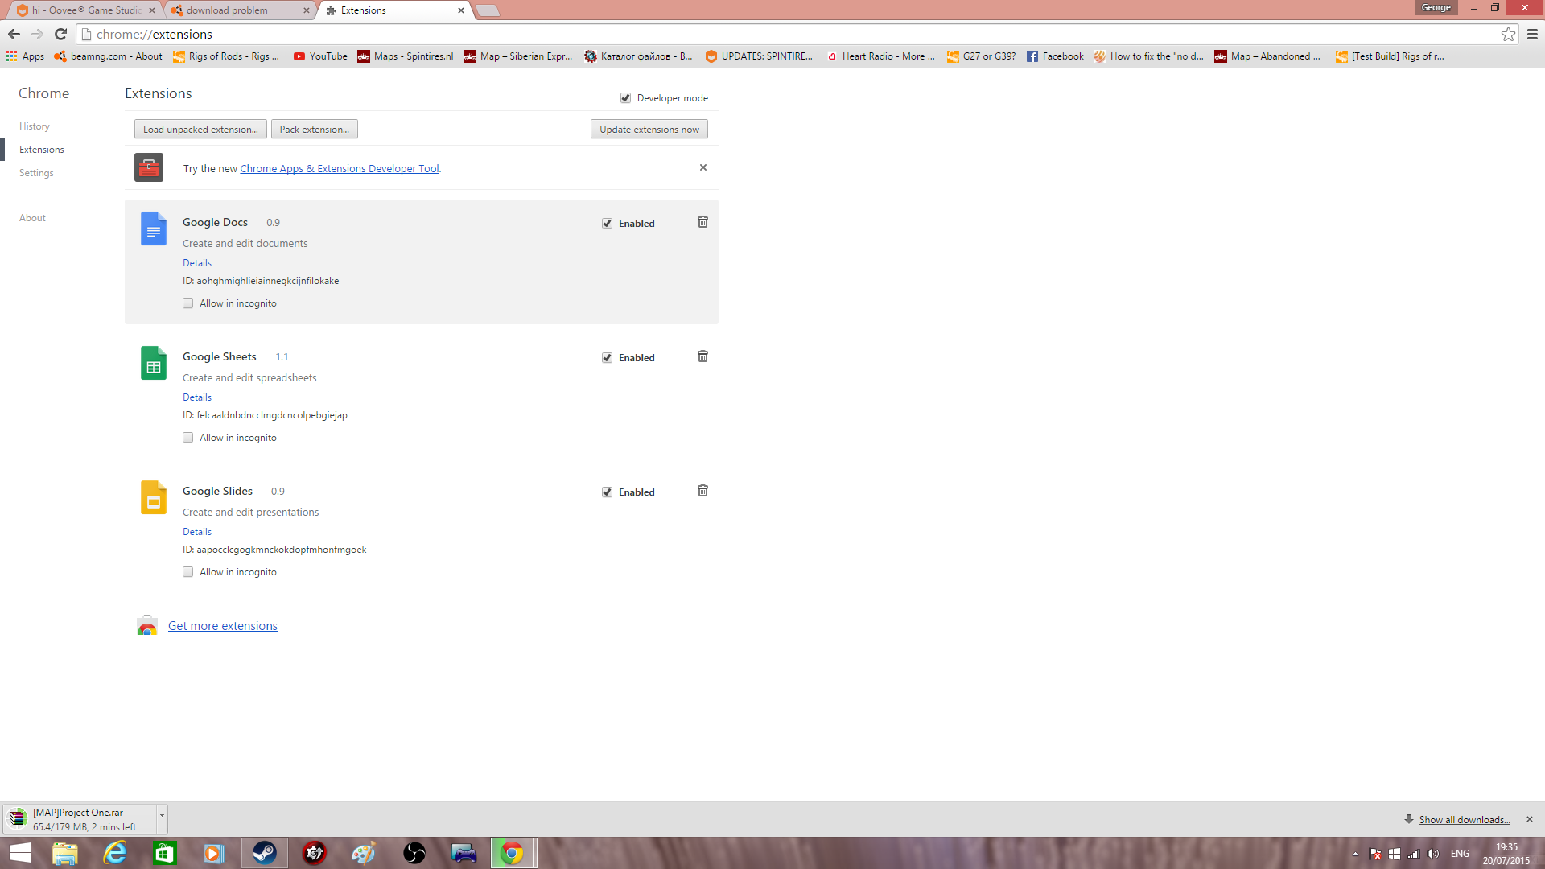This screenshot has width=1545, height=869.
Task: Allow Google Docs in incognito
Action: pyautogui.click(x=187, y=303)
